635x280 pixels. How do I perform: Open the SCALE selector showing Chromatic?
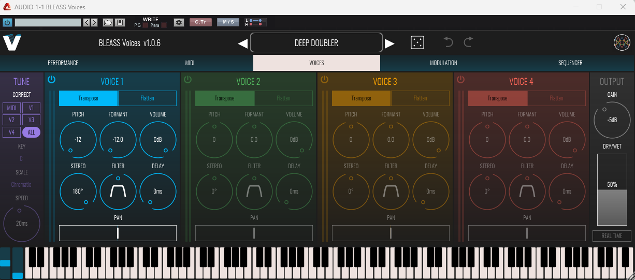click(x=21, y=185)
